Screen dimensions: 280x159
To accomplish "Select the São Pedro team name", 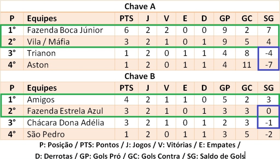I will 46,134.
